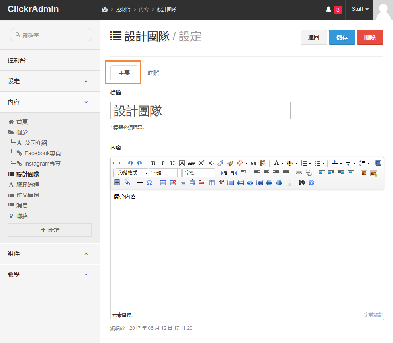The height and width of the screenshot is (343, 393).
Task: Select 公司介紹 under 關於
Action: [36, 143]
